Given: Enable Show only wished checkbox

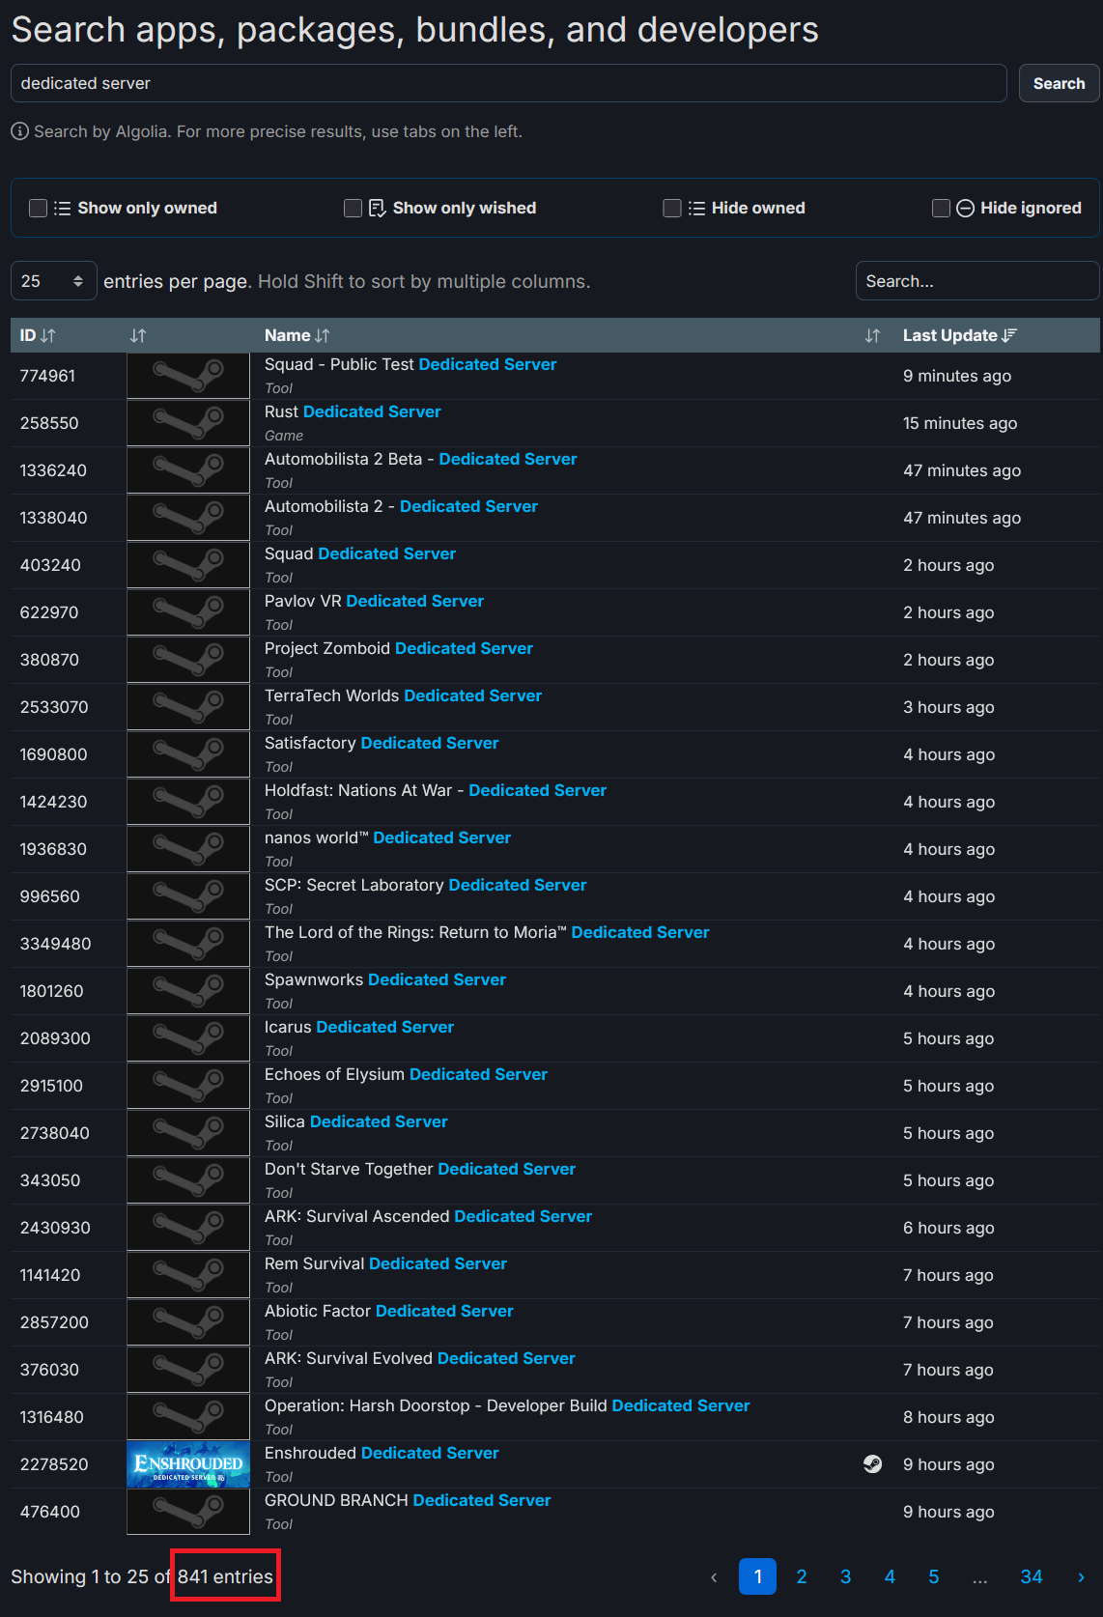Looking at the screenshot, I should click(x=354, y=208).
